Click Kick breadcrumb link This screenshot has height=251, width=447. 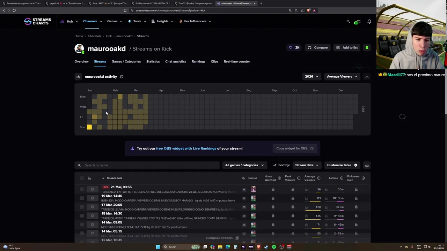tap(109, 36)
